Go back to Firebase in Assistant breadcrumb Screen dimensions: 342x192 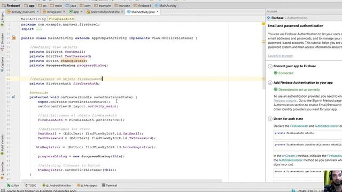(x=277, y=18)
